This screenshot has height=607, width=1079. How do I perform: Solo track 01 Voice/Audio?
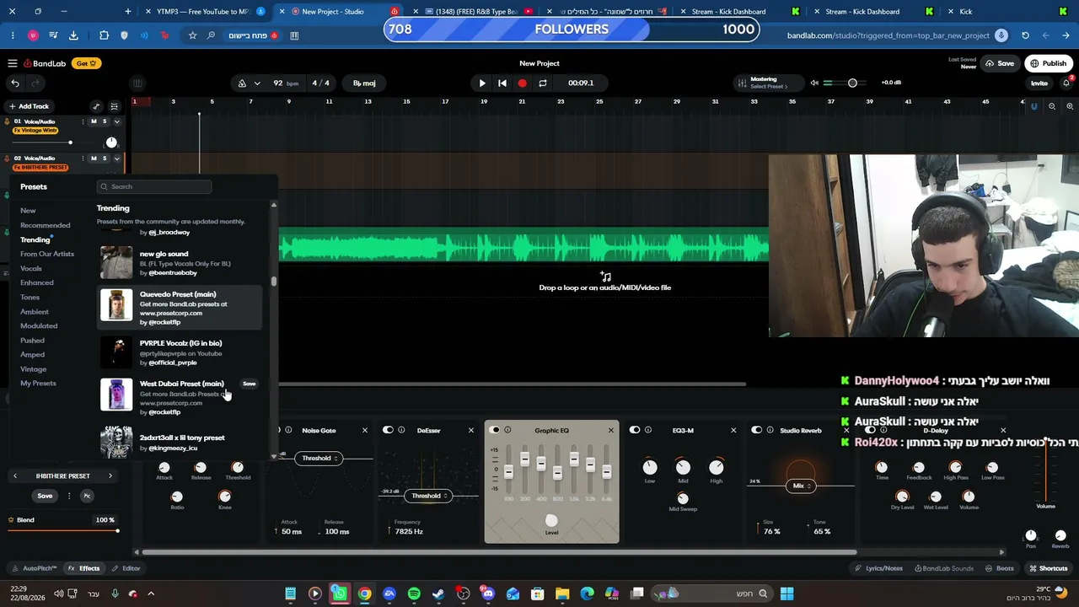coord(105,121)
